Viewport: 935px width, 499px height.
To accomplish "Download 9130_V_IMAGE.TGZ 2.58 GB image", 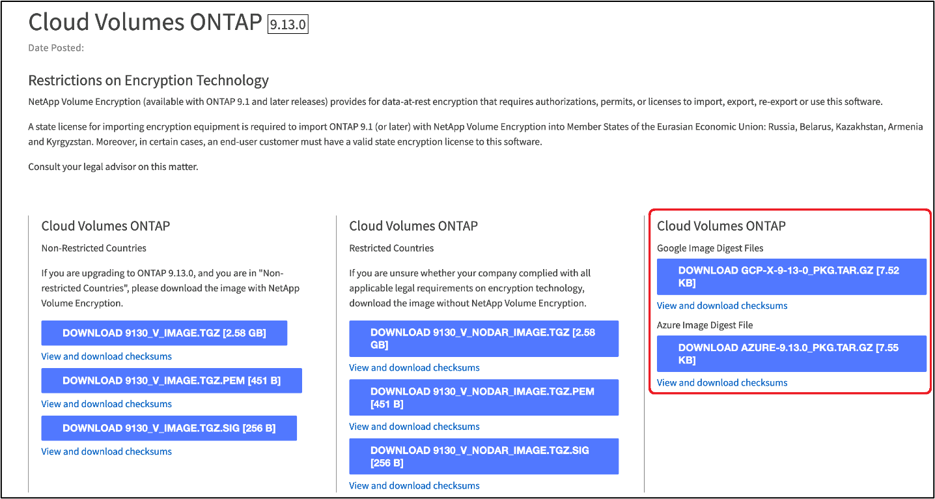I will click(x=164, y=333).
